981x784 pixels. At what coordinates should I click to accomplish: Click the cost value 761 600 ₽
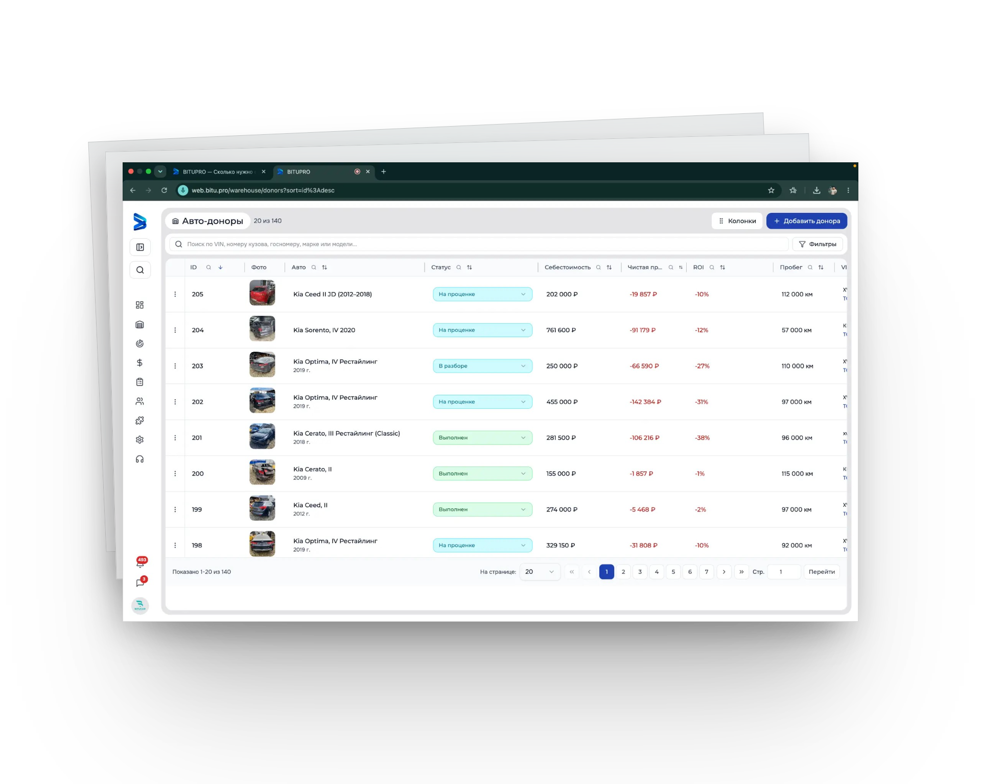[561, 330]
